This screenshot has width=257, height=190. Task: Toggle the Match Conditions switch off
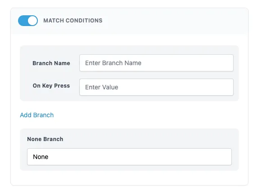click(28, 21)
